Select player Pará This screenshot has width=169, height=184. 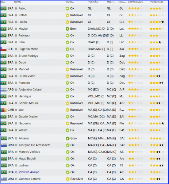21,42
